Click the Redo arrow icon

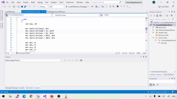(x=35, y=7)
